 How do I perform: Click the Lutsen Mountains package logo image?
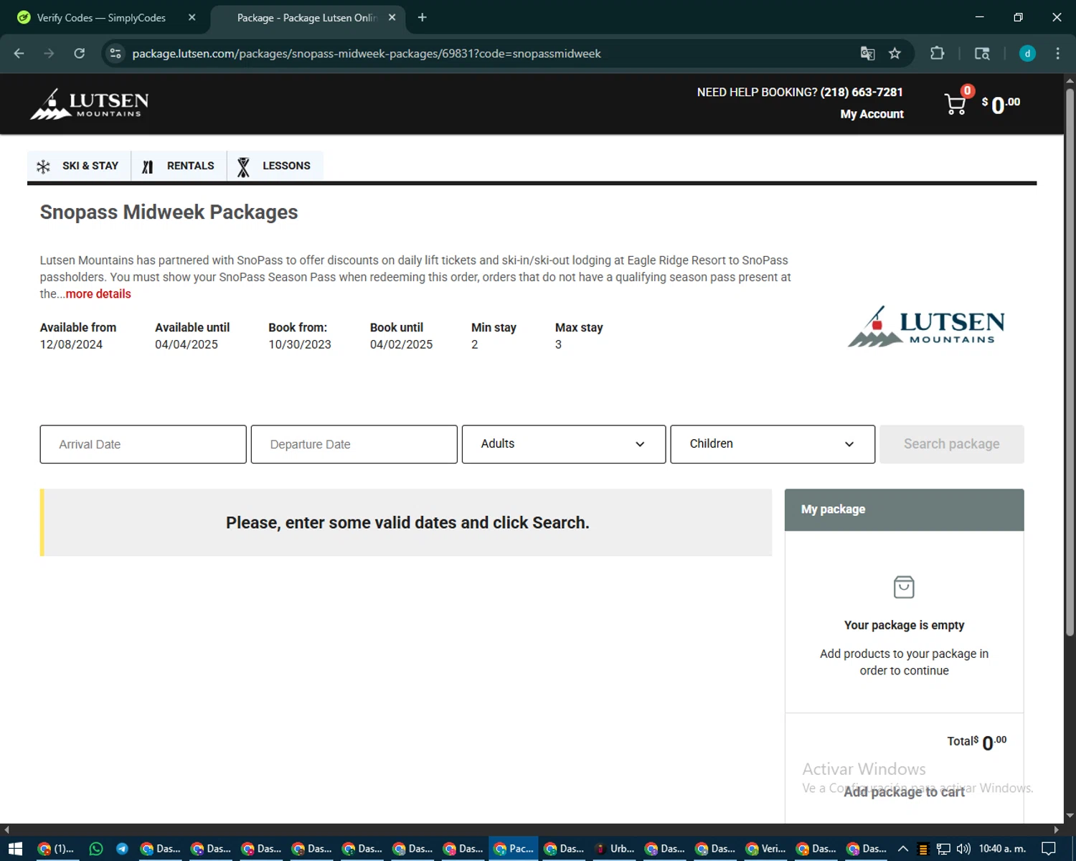pos(927,327)
